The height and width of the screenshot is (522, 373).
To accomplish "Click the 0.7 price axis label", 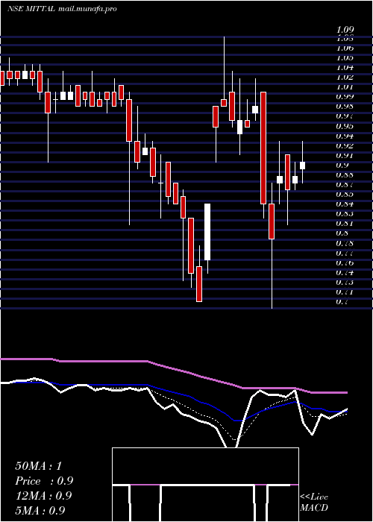I will click(x=342, y=302).
